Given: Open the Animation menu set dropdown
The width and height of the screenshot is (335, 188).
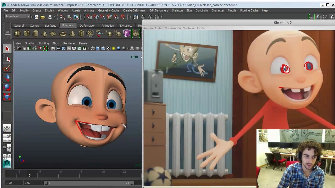Looking at the screenshot, I should (x=18, y=16).
